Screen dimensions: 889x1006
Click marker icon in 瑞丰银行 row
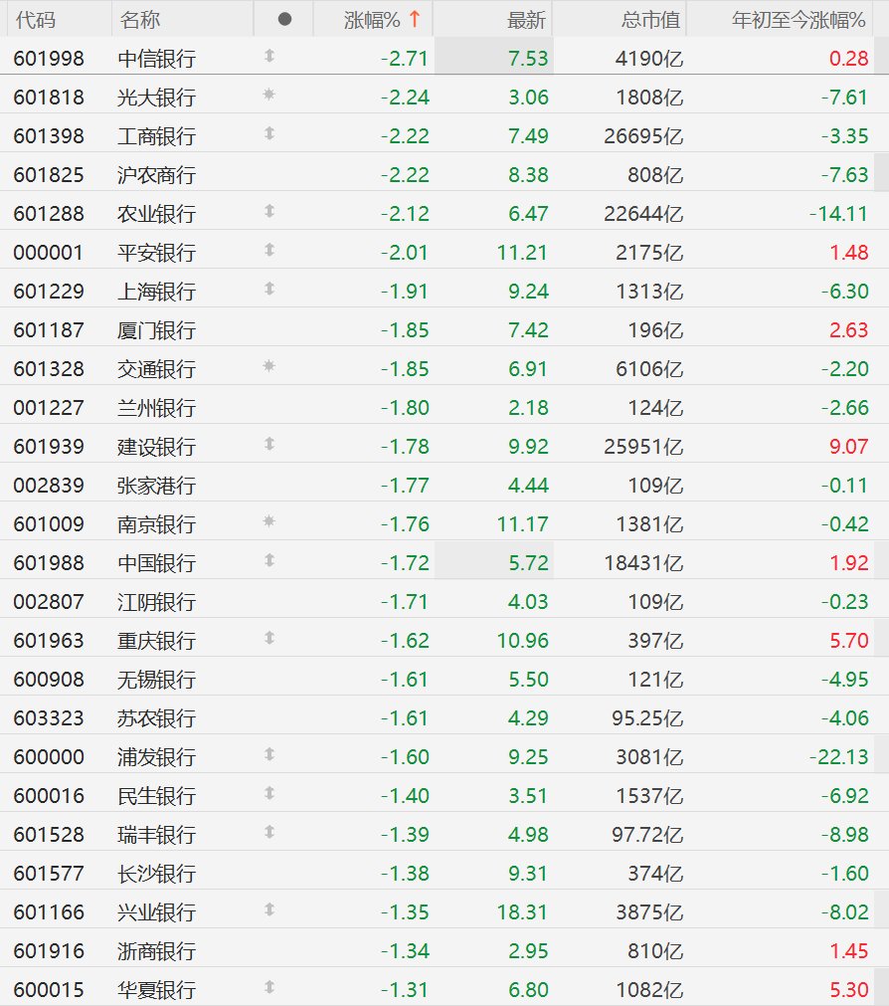[x=269, y=832]
